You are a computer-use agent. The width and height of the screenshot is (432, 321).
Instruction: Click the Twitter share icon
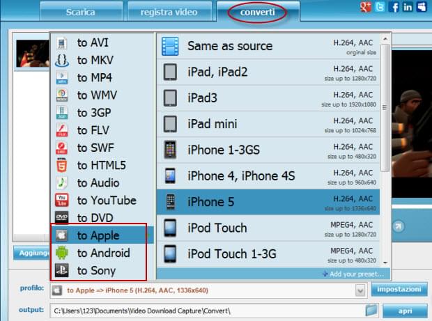coord(380,6)
